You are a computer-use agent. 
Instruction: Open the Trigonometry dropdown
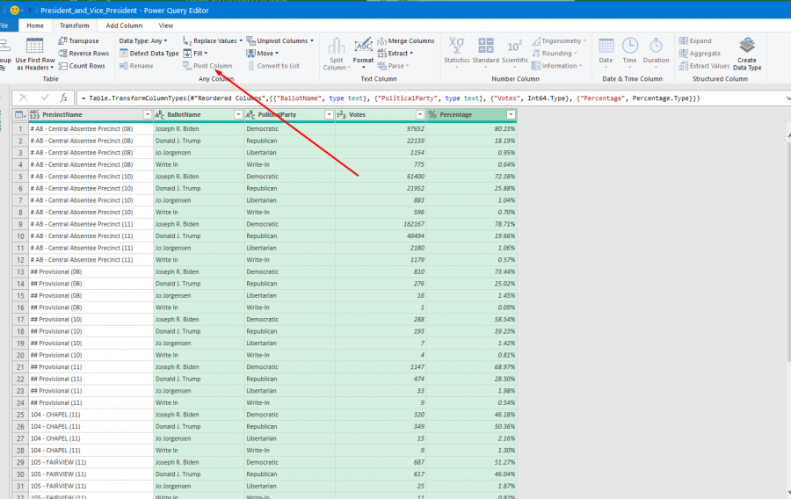coord(559,40)
